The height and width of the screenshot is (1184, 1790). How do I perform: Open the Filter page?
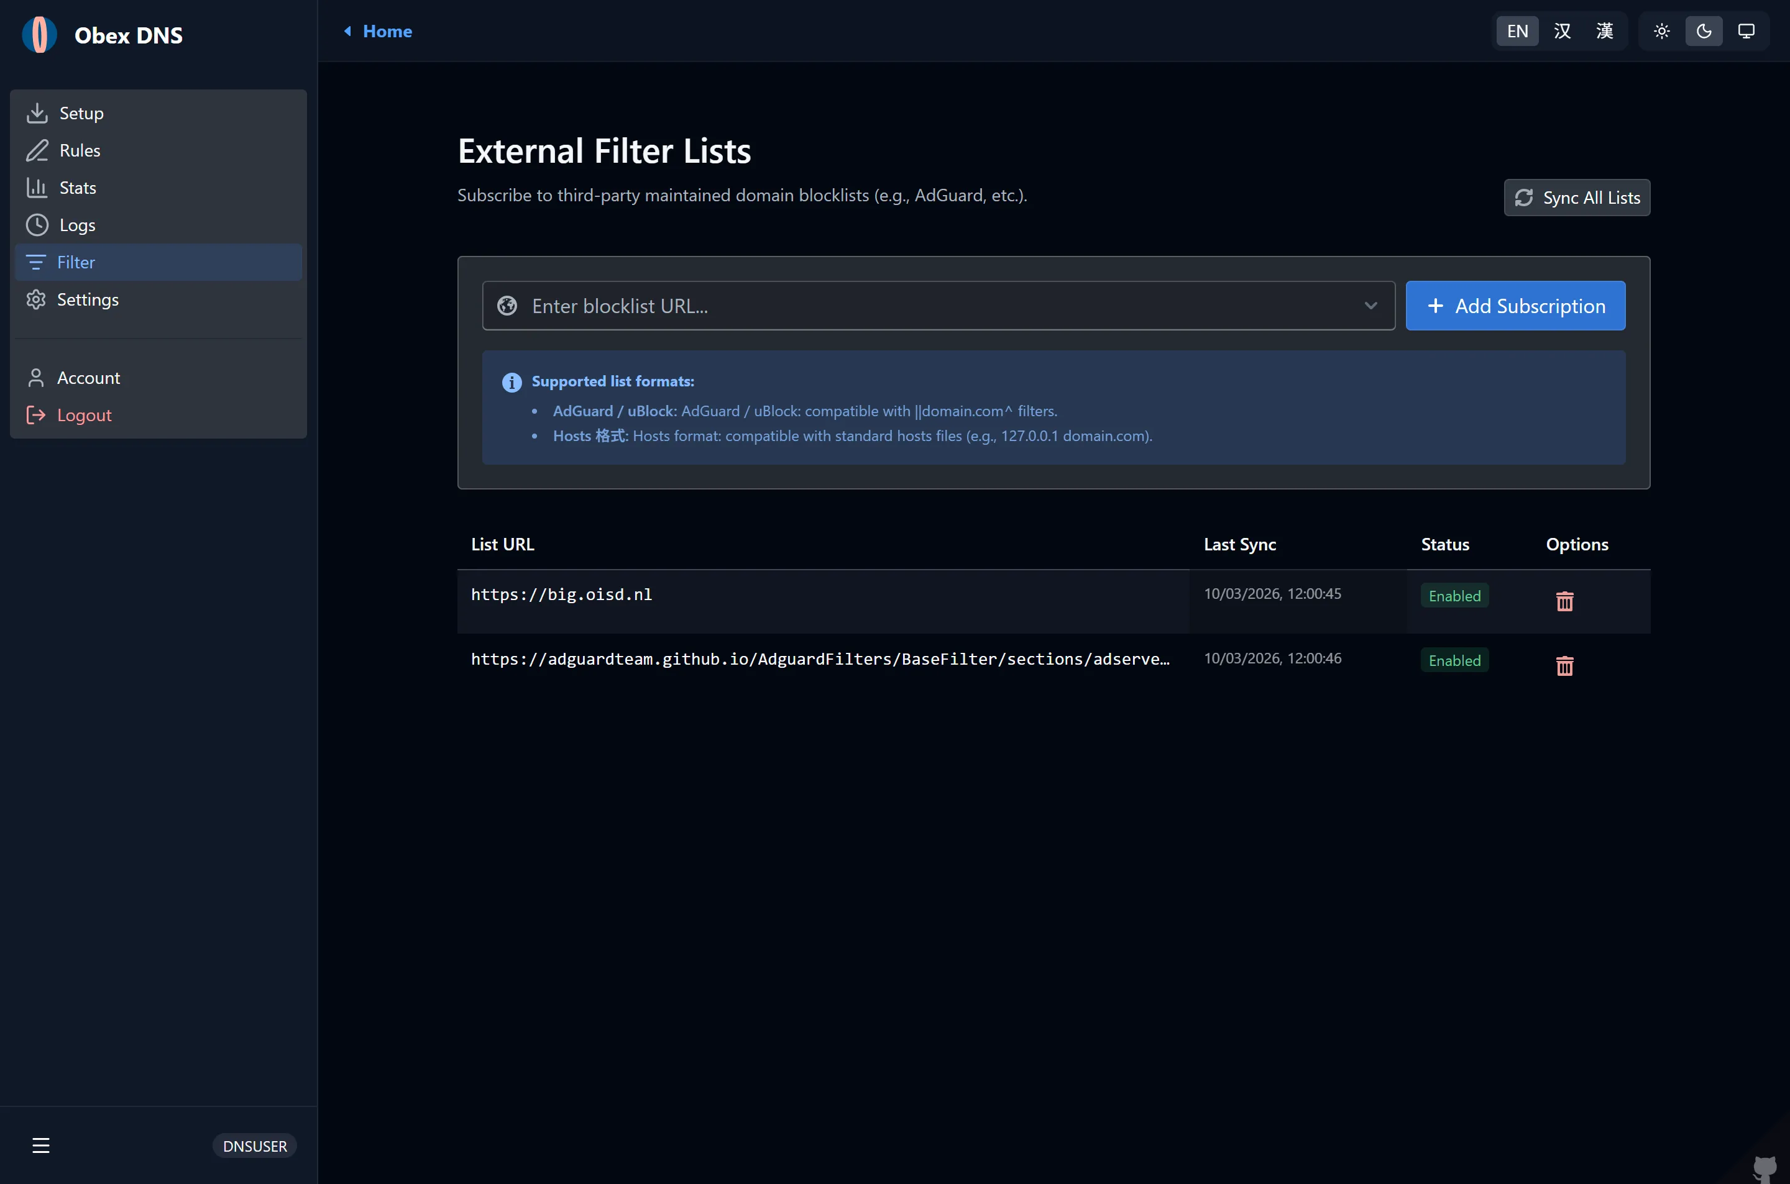pos(158,262)
